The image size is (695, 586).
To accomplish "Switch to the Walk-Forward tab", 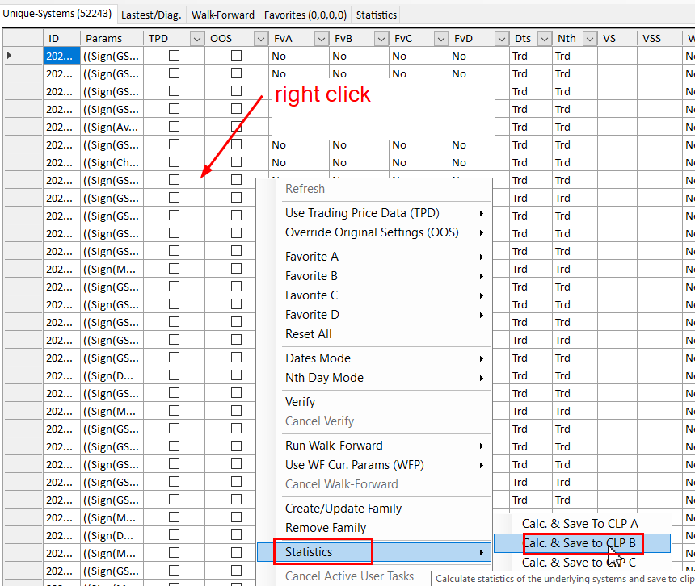I will (x=222, y=15).
